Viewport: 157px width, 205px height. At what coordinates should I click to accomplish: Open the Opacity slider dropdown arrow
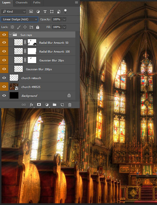tap(64, 19)
